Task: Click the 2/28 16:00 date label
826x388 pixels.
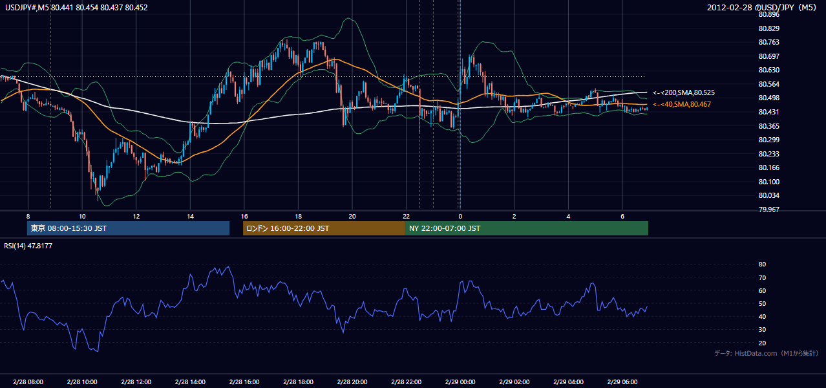Action: [x=244, y=382]
